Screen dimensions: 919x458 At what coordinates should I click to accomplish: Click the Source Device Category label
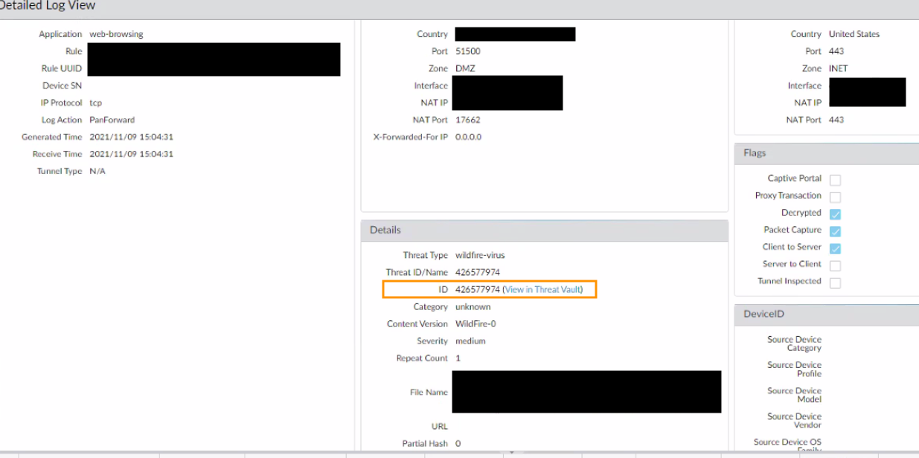tap(794, 343)
